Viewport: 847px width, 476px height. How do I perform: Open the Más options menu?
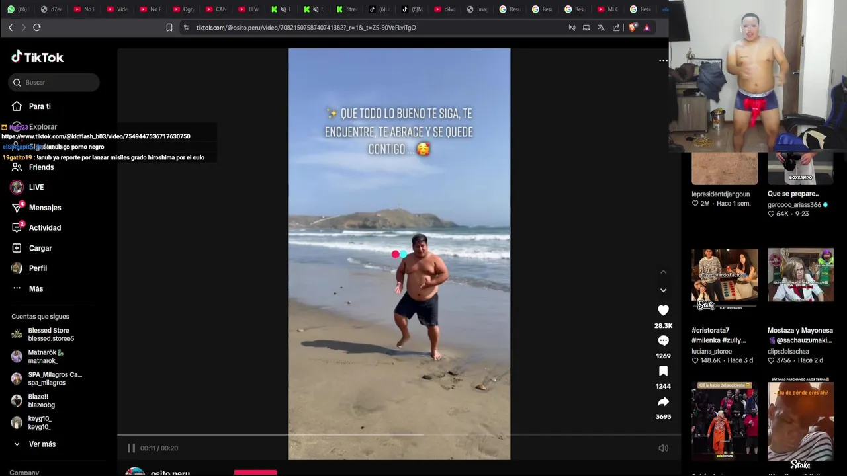click(36, 289)
